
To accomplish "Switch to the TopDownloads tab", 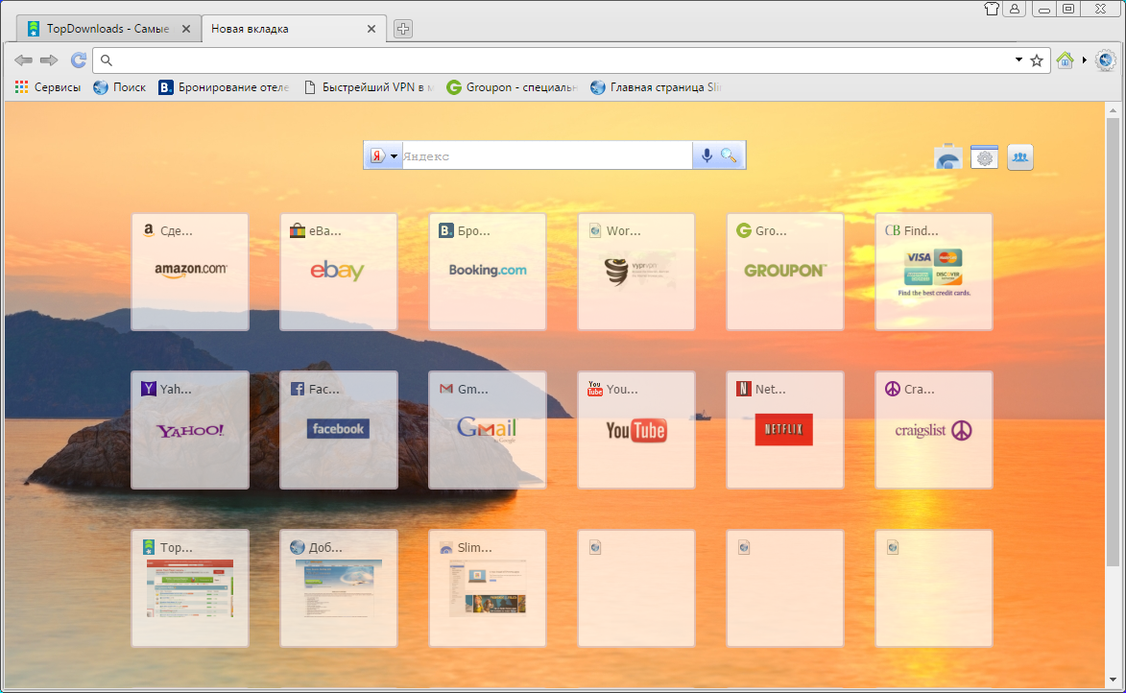I will tap(108, 29).
